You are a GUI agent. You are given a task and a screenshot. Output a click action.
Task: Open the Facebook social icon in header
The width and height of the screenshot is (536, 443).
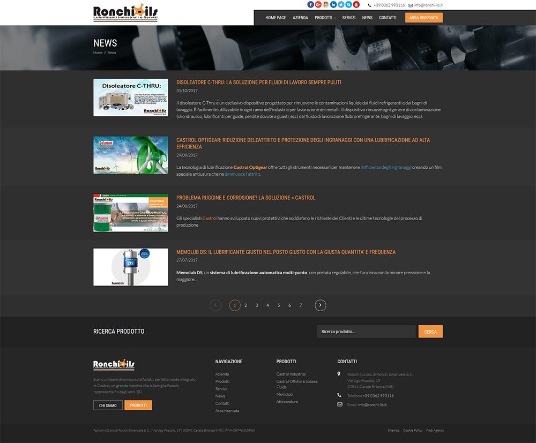310,4
